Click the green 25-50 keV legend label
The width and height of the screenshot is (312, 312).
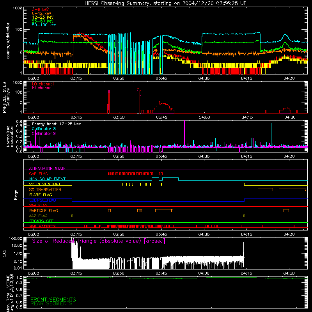click(x=43, y=21)
